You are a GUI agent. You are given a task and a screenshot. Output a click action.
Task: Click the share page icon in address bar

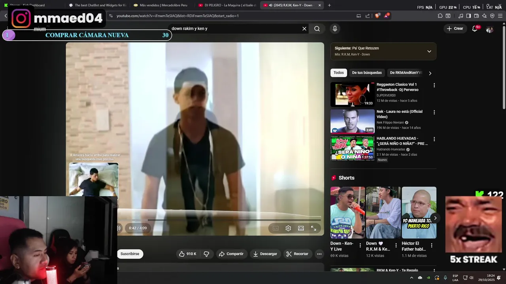click(368, 16)
